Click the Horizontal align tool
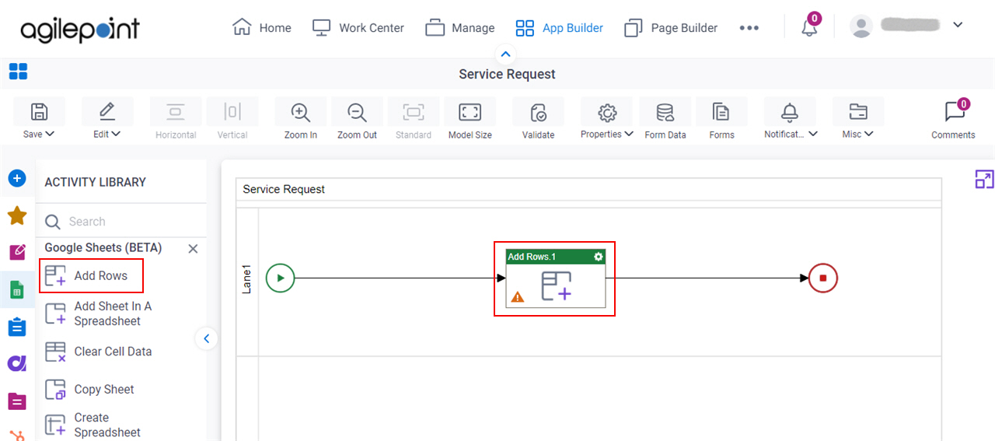This screenshot has height=441, width=995. [x=176, y=118]
